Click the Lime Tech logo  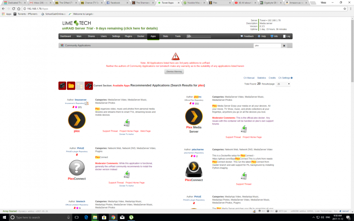click(76, 23)
